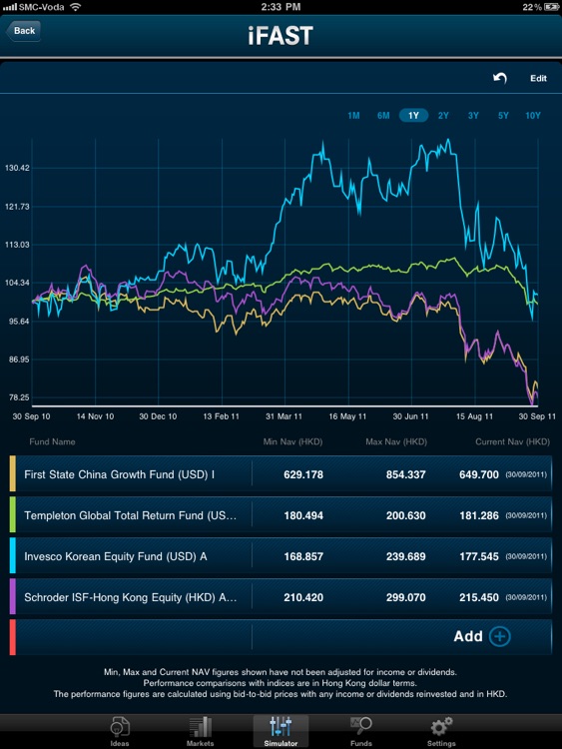This screenshot has height=749, width=562.
Task: Click the Wi-Fi status icon
Action: (x=75, y=7)
